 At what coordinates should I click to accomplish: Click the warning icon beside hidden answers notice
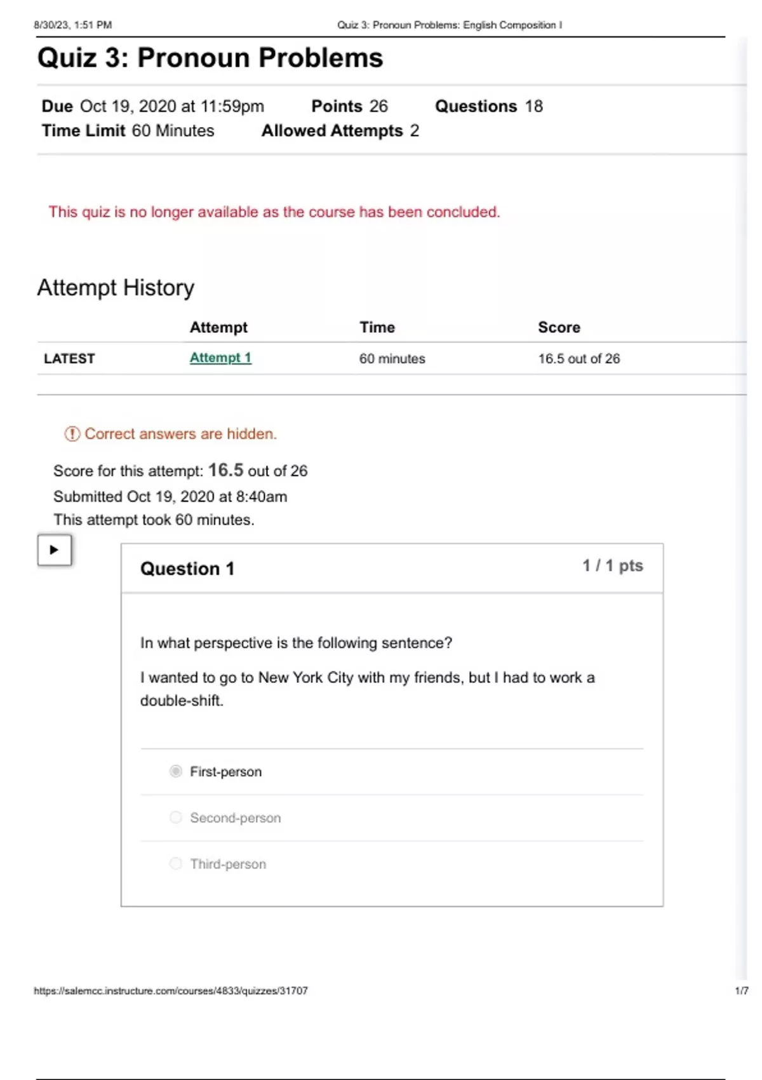click(x=72, y=434)
